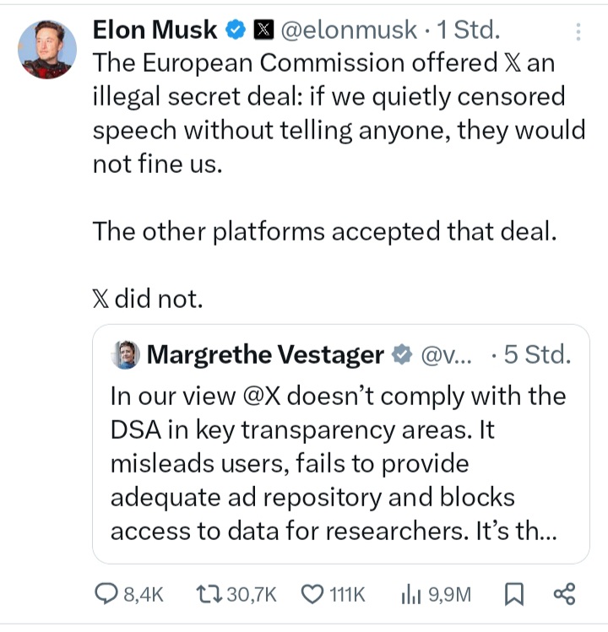Image resolution: width=608 pixels, height=632 pixels.
Task: Click Margrethe Vestager's name in quote
Action: click(x=265, y=355)
